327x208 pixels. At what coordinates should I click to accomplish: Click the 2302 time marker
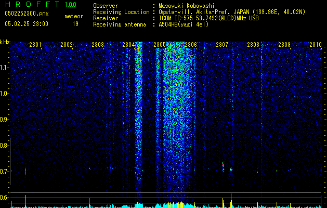67,44
